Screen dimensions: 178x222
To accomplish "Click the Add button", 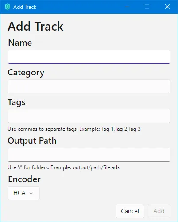I will pos(159,211).
